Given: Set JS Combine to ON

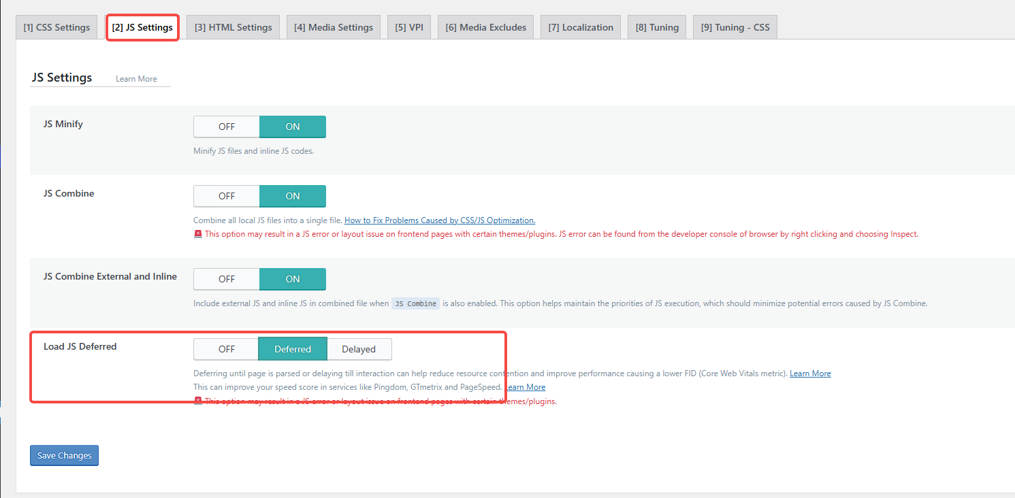Looking at the screenshot, I should [x=292, y=196].
